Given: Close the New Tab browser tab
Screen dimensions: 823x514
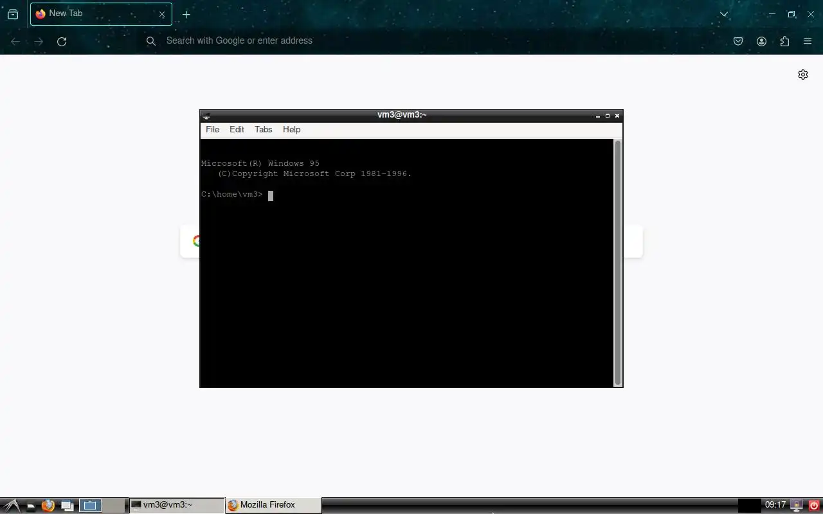Looking at the screenshot, I should point(162,14).
